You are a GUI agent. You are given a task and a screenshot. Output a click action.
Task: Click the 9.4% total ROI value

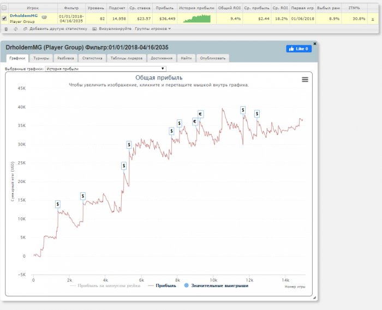(235, 19)
